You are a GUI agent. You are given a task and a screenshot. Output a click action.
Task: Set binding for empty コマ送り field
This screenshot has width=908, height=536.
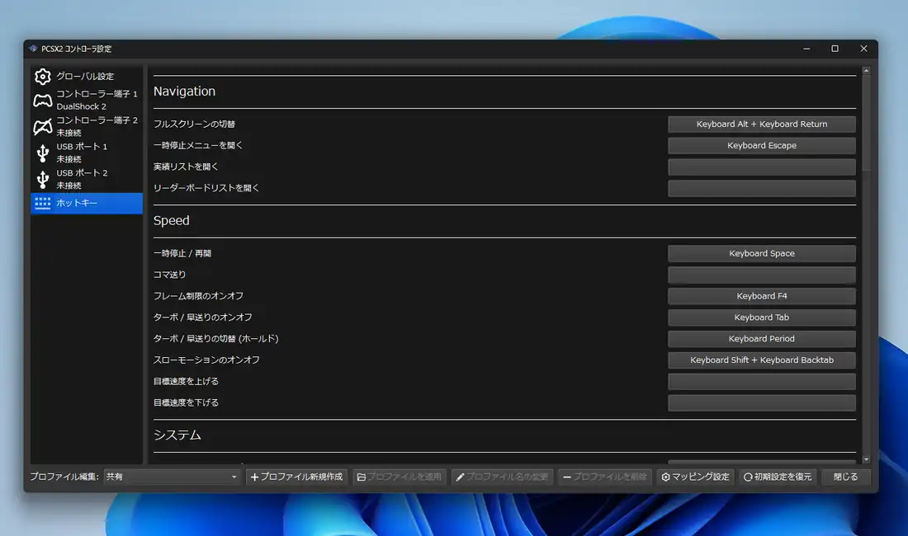(x=761, y=275)
